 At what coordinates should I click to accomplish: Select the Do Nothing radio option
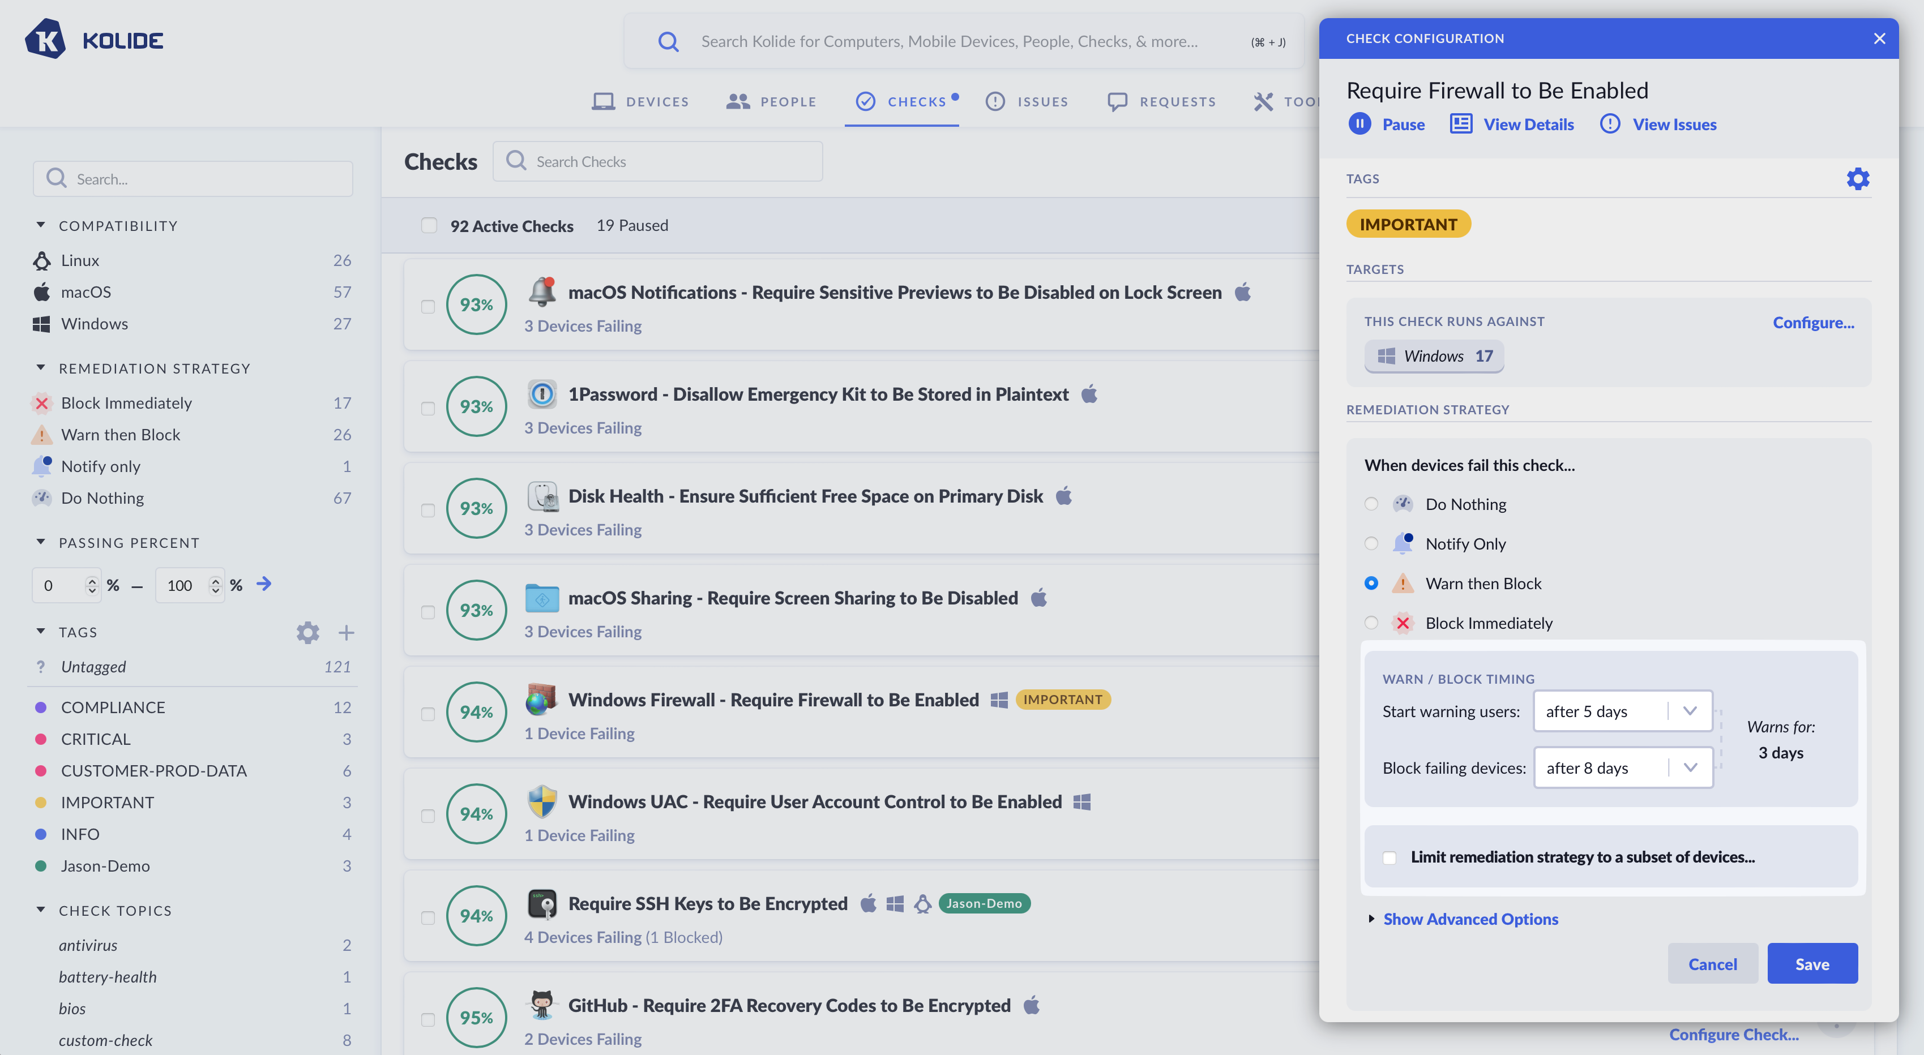click(x=1371, y=504)
